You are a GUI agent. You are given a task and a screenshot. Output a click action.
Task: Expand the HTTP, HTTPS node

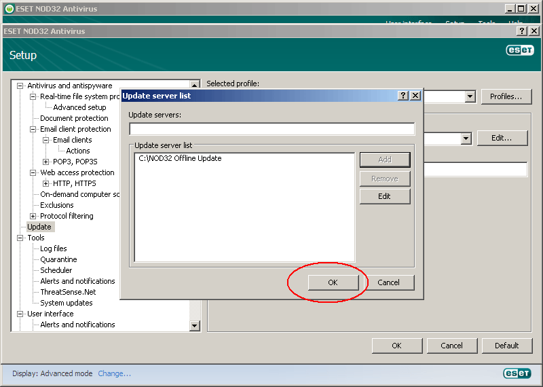coord(45,183)
